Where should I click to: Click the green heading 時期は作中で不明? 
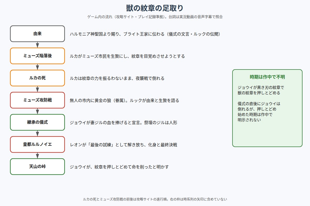[x=267, y=77]
